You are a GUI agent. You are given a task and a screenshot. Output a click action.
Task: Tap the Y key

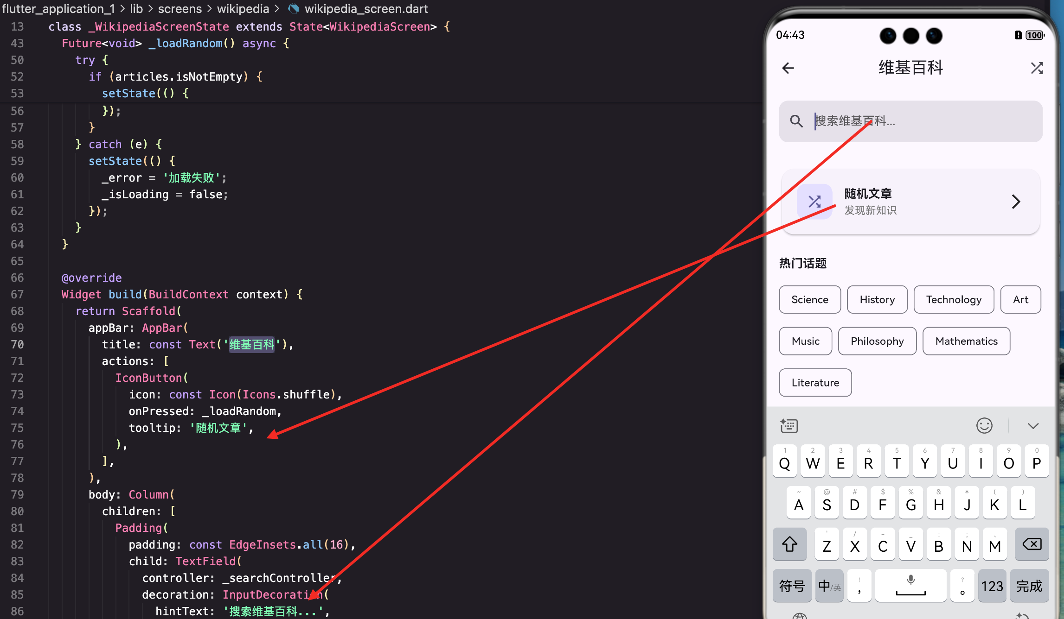(x=925, y=461)
